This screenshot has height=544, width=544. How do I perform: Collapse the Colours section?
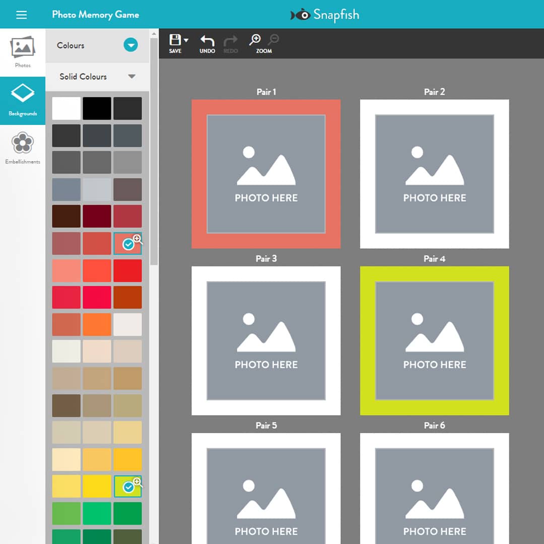pos(130,45)
